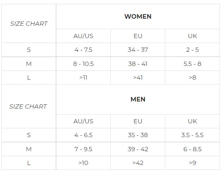221x172 pixels.
Task: Click the women's small UK 2 - 5 cell
Action: 192,50
